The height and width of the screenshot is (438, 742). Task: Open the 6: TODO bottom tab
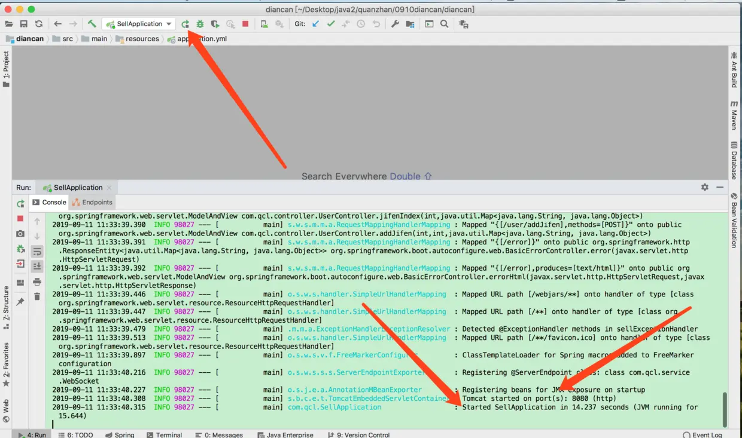pyautogui.click(x=75, y=434)
